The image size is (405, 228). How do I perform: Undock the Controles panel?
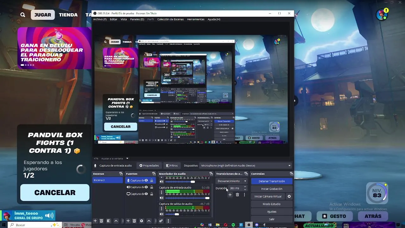(x=291, y=174)
